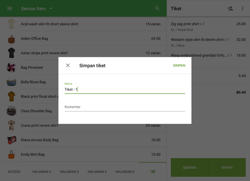This screenshot has height=181, width=250.
Task: Open the three-dot ticket options menu
Action: [x=242, y=8]
